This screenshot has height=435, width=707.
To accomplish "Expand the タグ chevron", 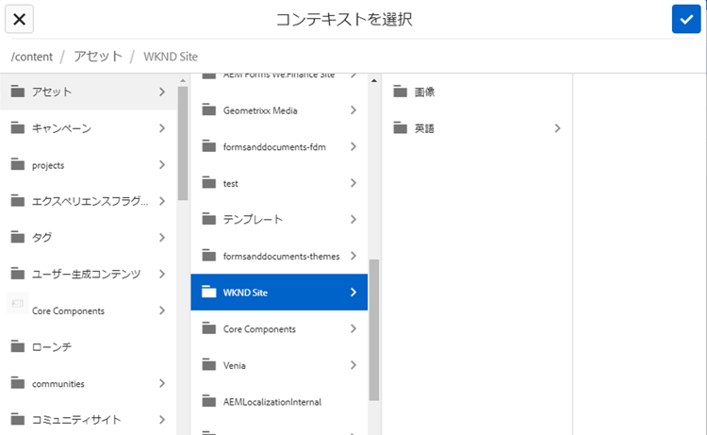I will 162,238.
